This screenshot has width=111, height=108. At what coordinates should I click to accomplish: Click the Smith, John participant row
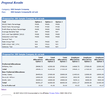(x=53, y=80)
